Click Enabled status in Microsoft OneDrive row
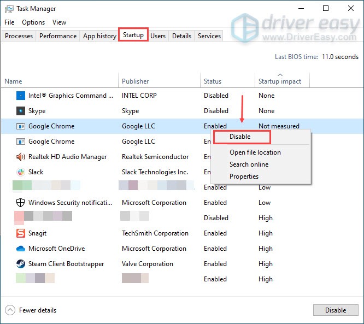Viewport: 364px width, 324px height. click(x=215, y=249)
